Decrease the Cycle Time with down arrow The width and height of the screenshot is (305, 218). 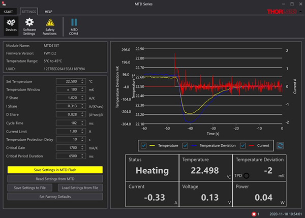click(x=83, y=124)
